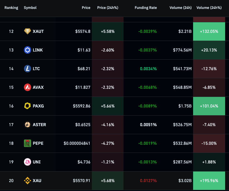Click the PEPE frog icon
Screen dimensions: 229x191
(x=28, y=143)
